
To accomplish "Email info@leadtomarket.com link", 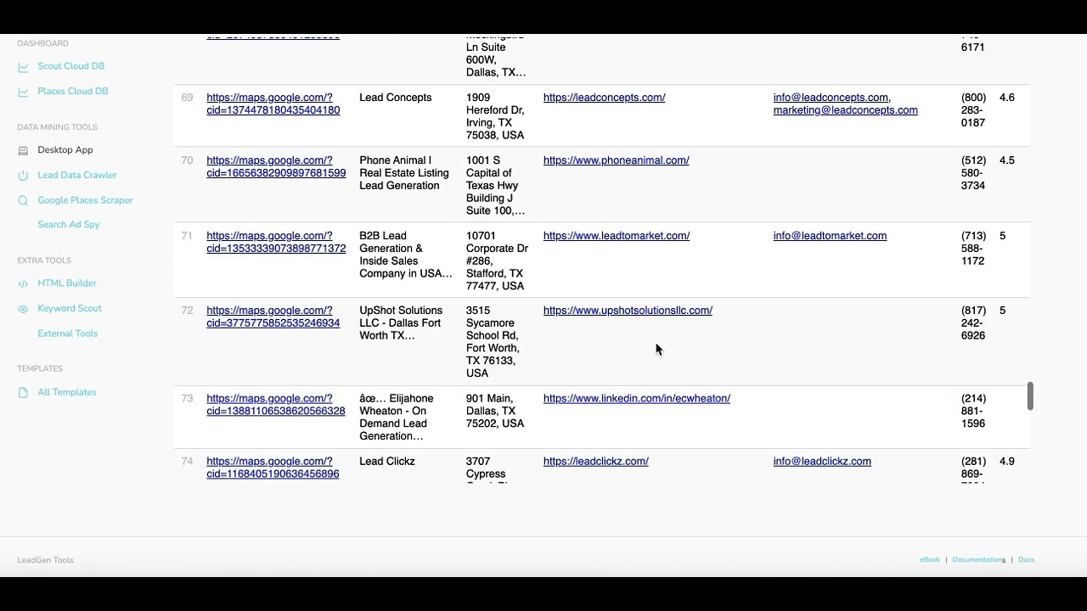I will coord(831,236).
